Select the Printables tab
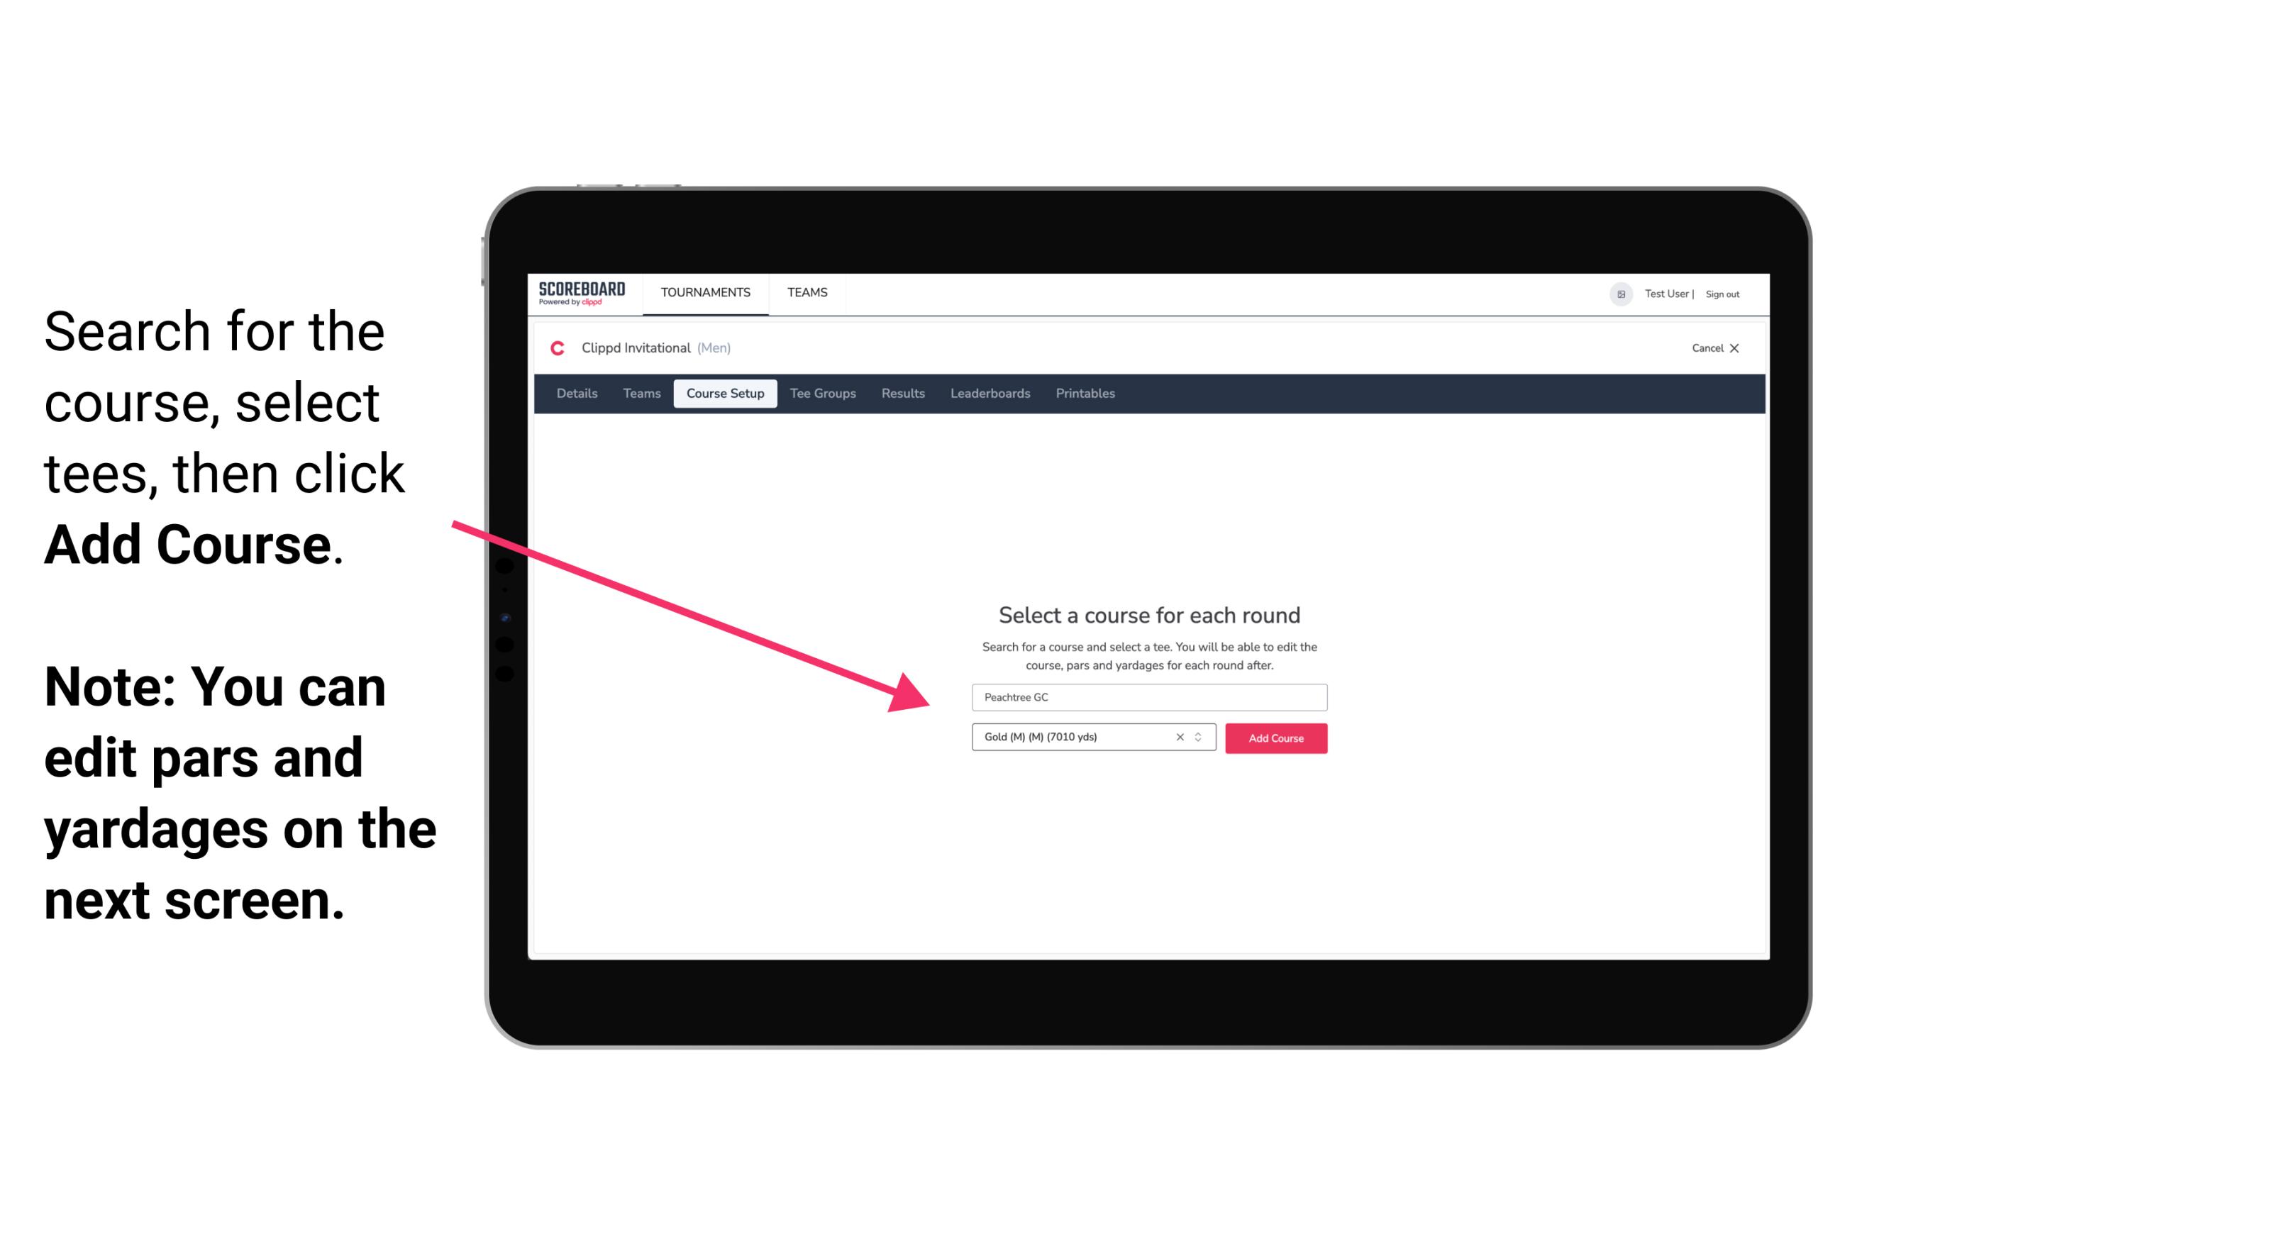The width and height of the screenshot is (2294, 1234). pos(1086,394)
